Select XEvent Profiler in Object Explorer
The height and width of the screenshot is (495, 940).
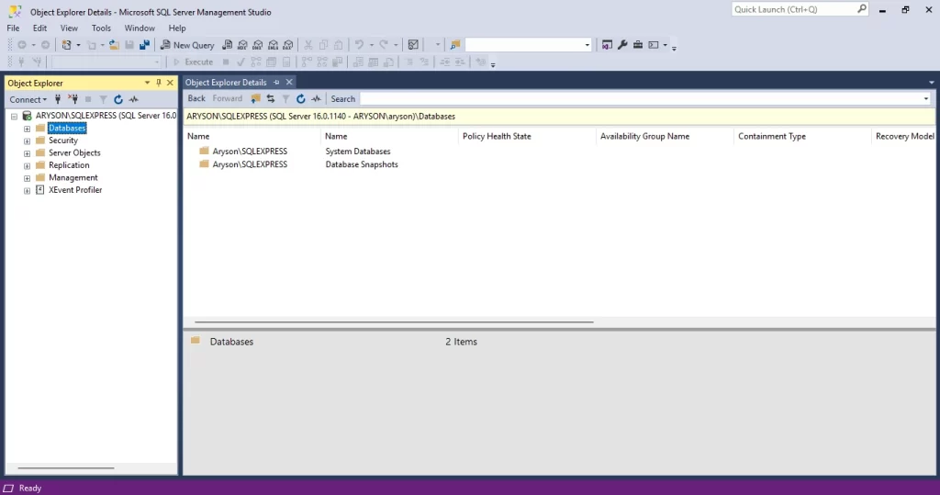75,189
